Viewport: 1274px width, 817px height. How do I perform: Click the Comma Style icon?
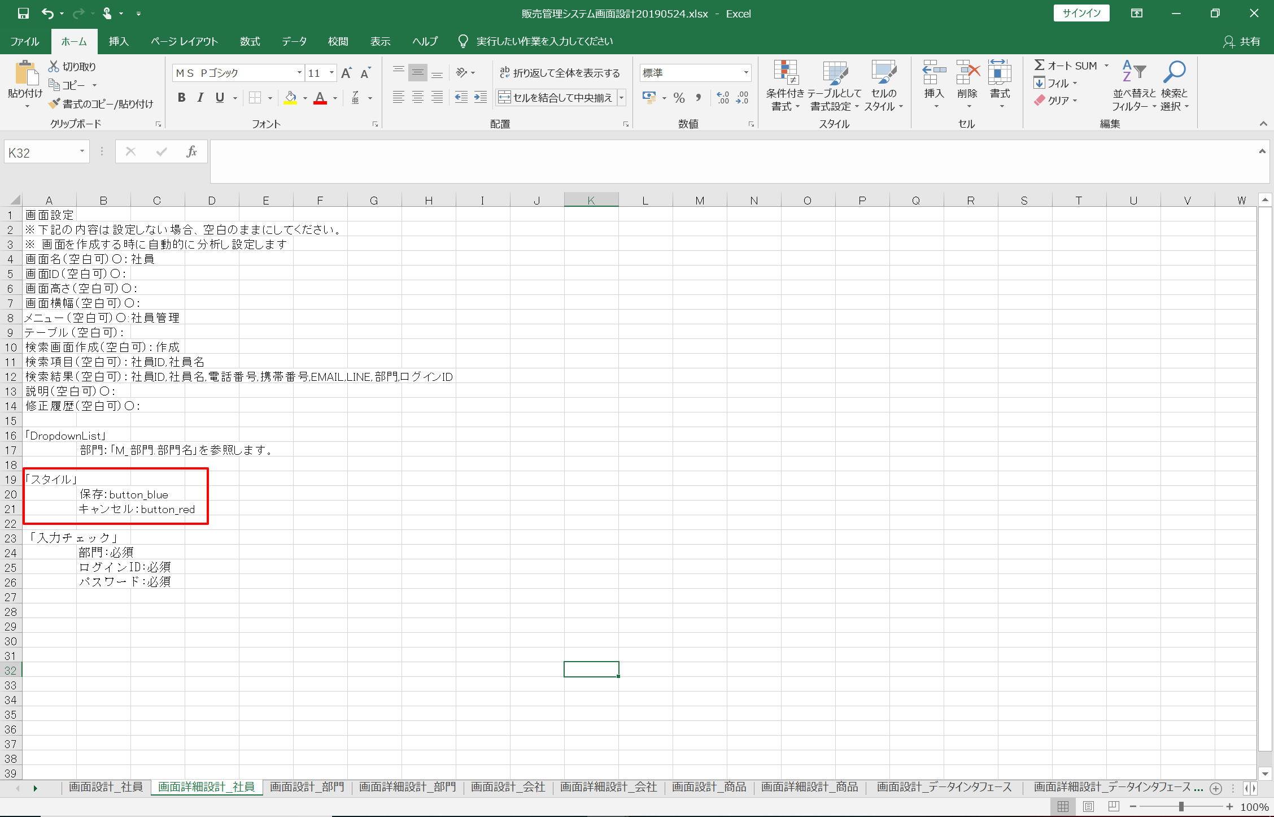click(699, 98)
